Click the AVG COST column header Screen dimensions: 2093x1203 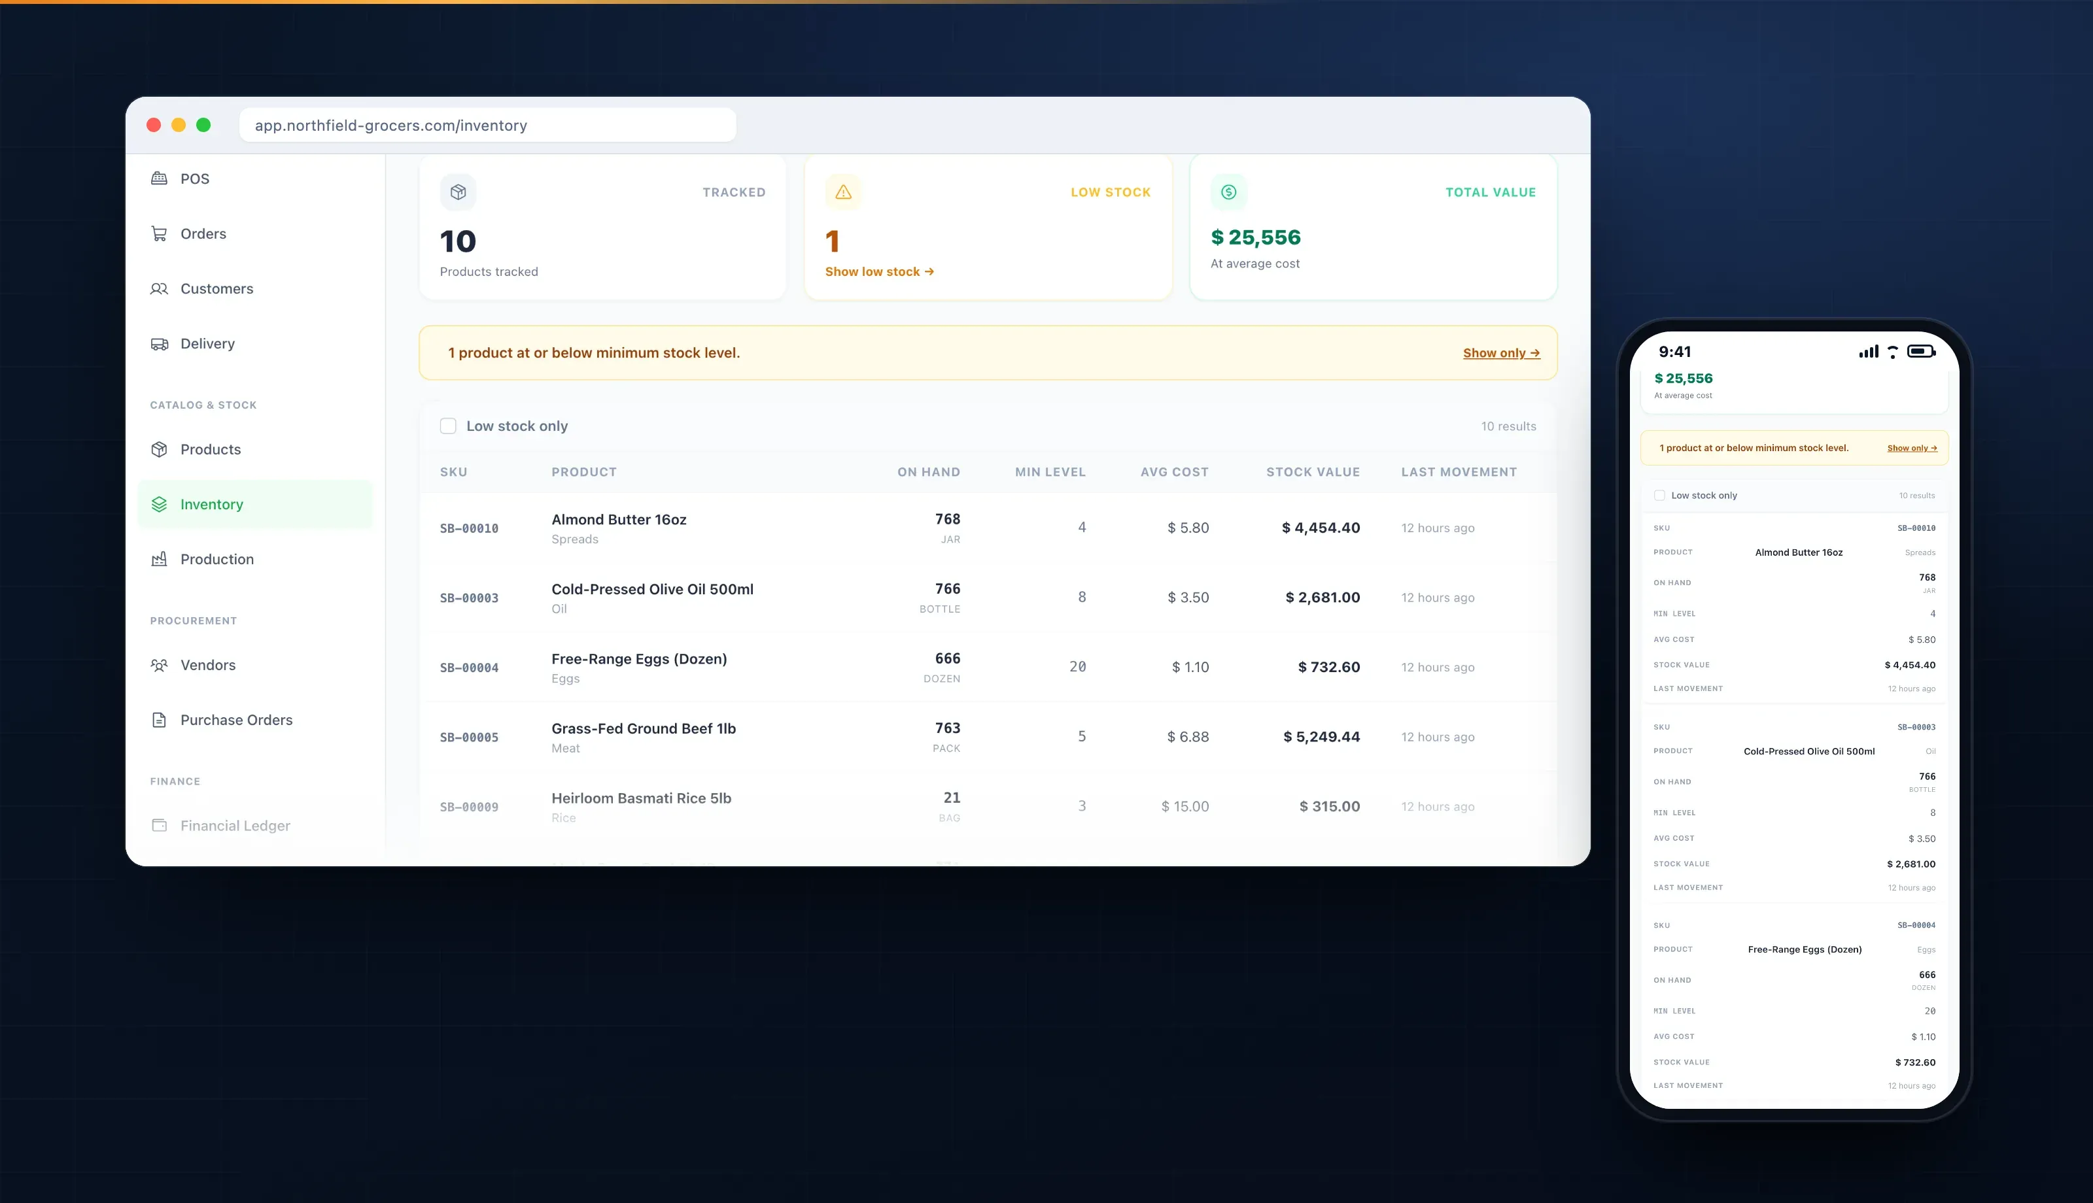pos(1174,472)
